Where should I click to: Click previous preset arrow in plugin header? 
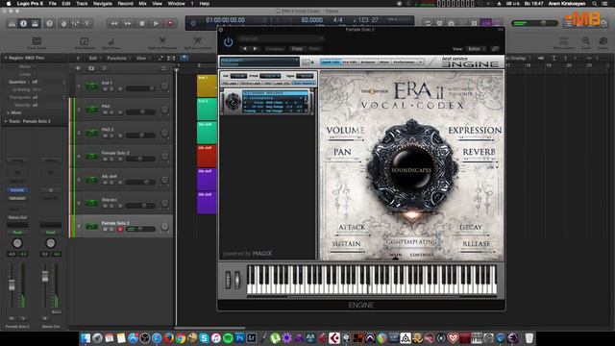pos(244,49)
